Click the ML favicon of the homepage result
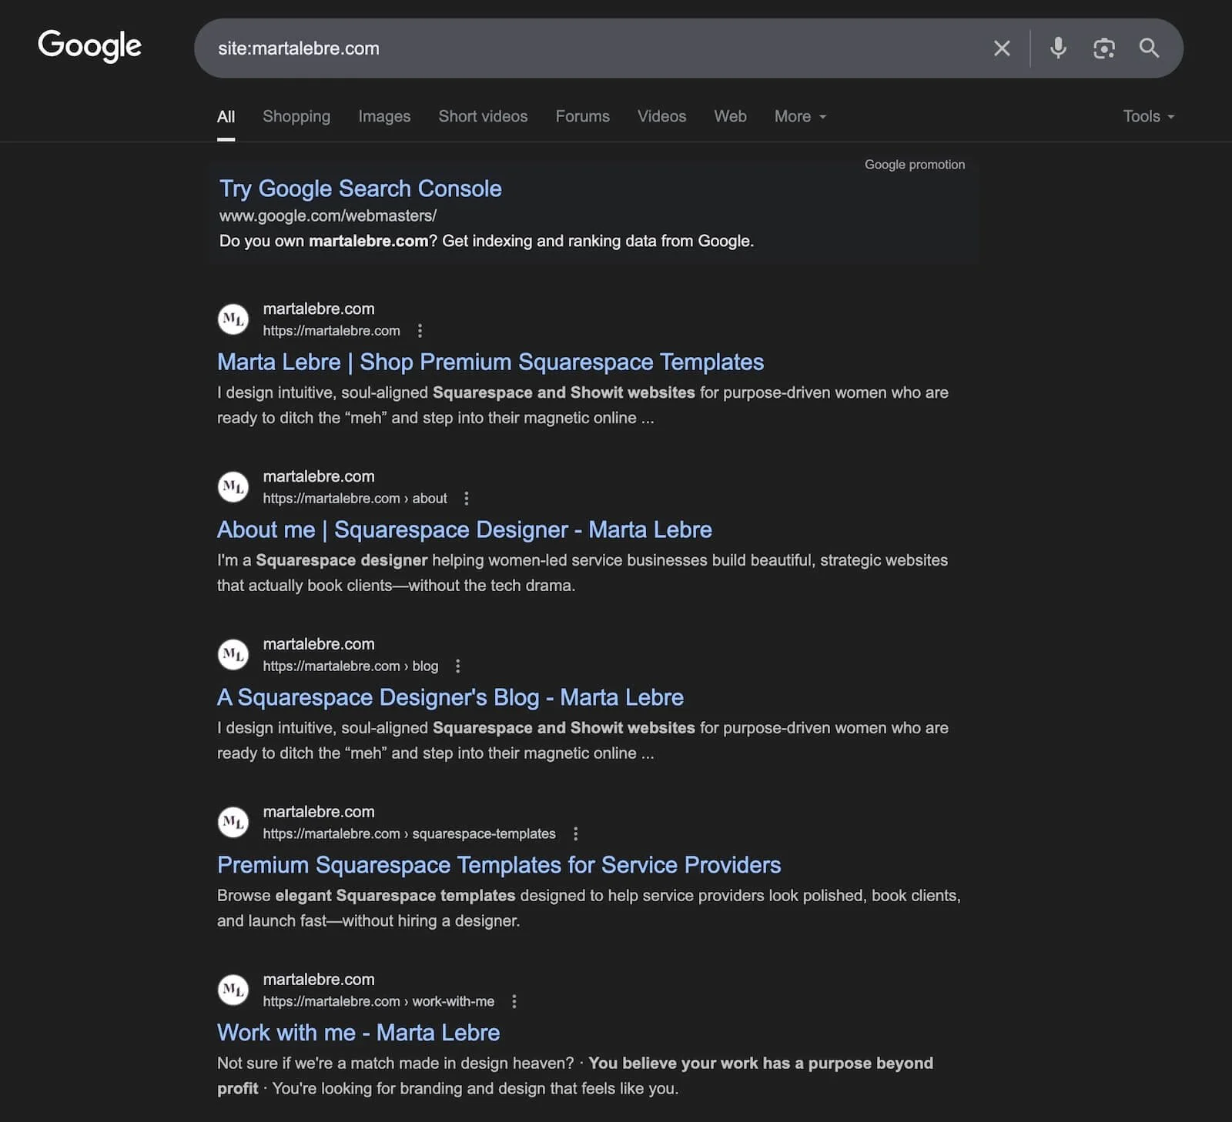Viewport: 1232px width, 1122px height. coord(233,319)
